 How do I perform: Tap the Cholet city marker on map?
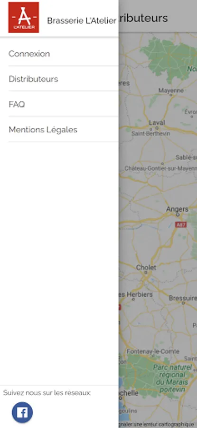click(x=146, y=272)
